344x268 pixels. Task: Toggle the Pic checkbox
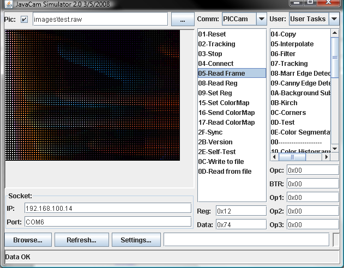coord(24,20)
